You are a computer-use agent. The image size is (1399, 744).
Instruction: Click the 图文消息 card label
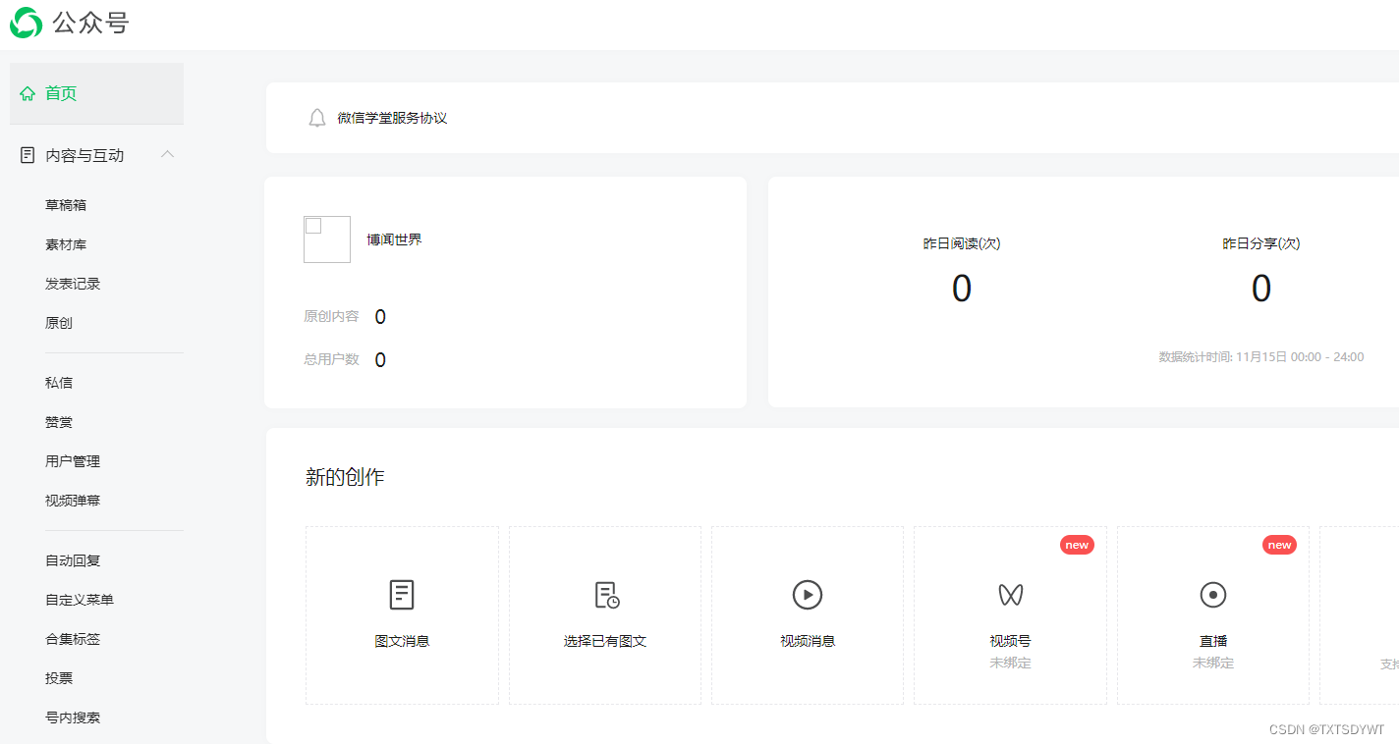[x=402, y=641]
